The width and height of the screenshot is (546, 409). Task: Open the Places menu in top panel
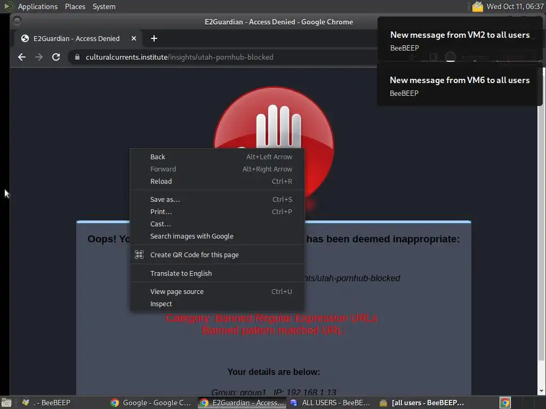point(75,6)
